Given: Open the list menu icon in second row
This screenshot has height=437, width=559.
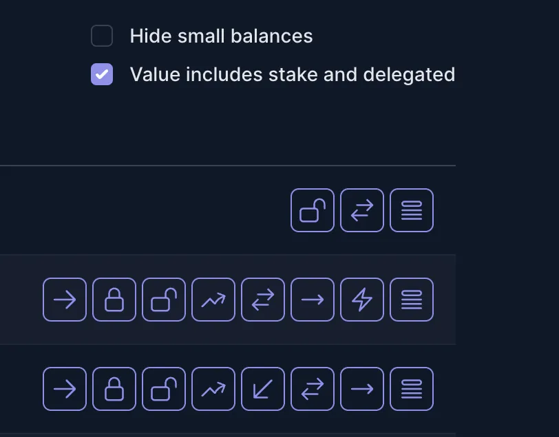Looking at the screenshot, I should click(412, 300).
